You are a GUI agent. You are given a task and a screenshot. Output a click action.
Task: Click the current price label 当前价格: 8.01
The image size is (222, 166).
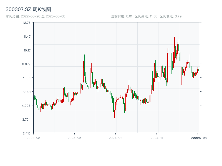[x=122, y=16]
